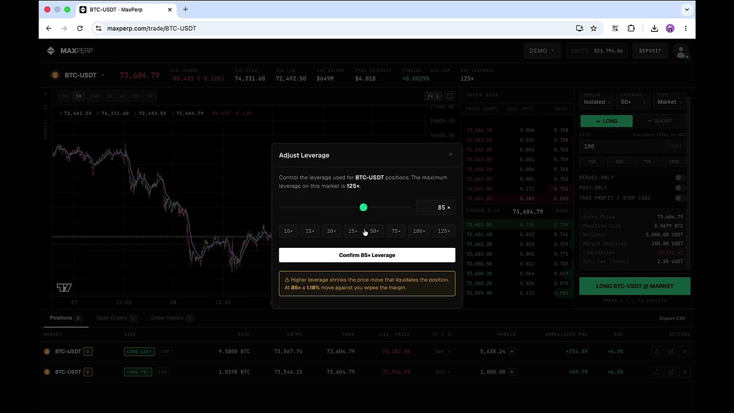The image size is (734, 413).
Task: Reload the maxperp.com page
Action: pos(80,28)
